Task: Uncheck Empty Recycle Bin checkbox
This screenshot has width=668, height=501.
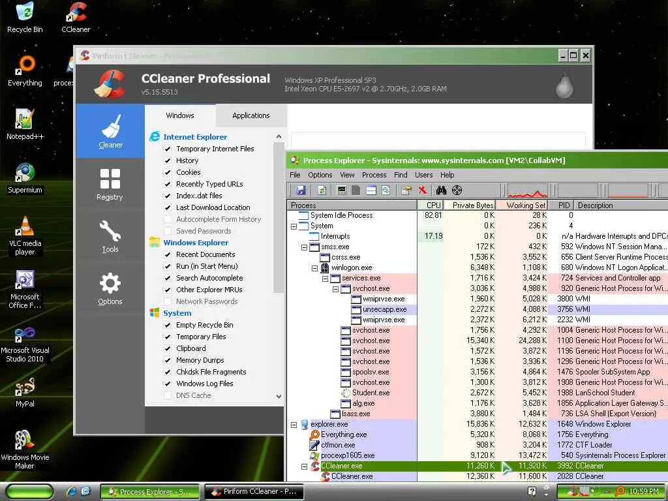Action: click(x=168, y=325)
